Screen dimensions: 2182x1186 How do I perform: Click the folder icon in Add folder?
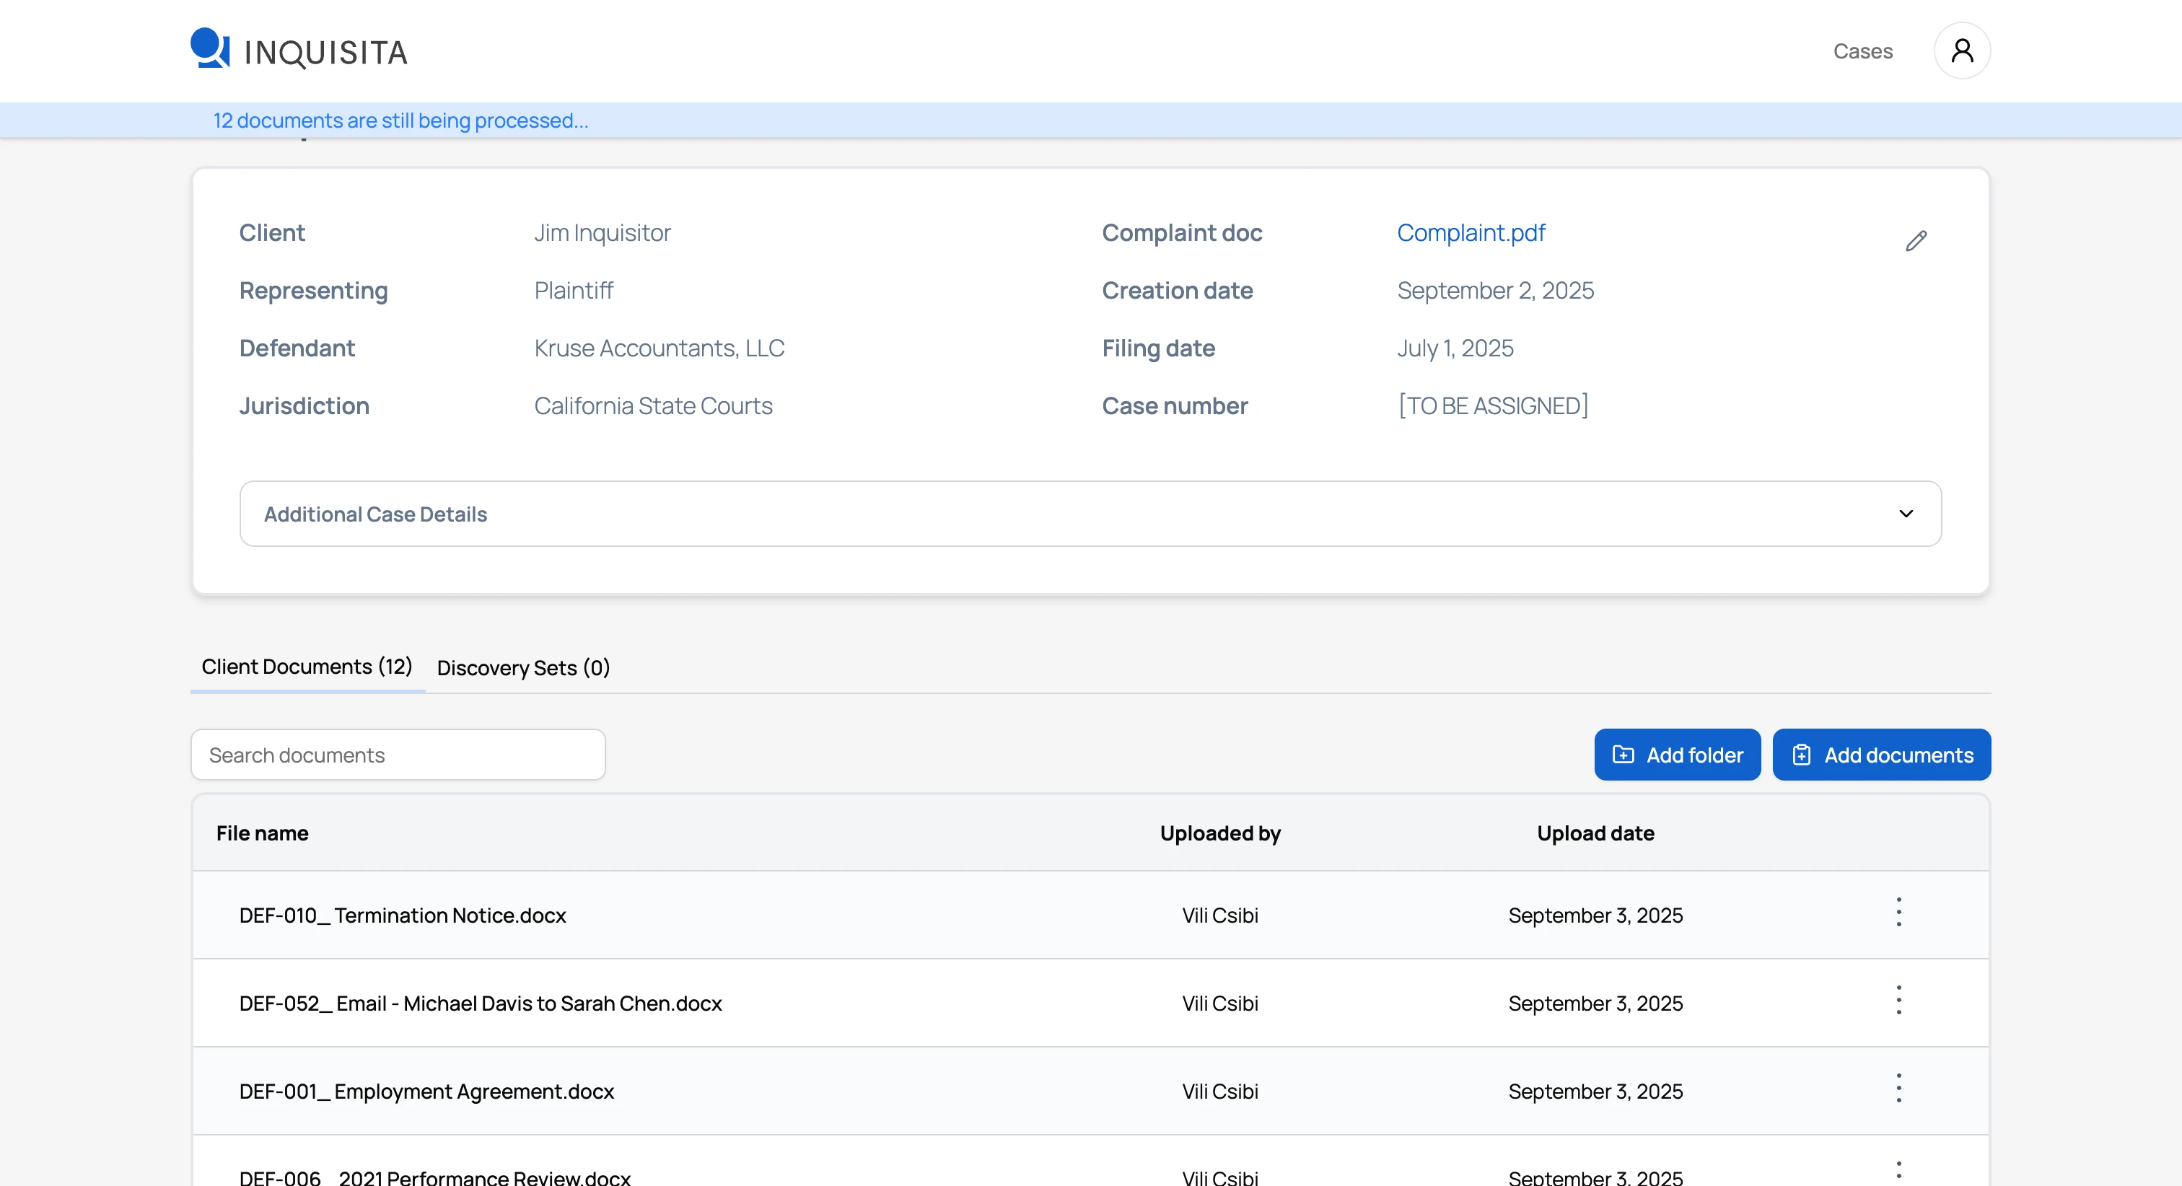tap(1623, 755)
